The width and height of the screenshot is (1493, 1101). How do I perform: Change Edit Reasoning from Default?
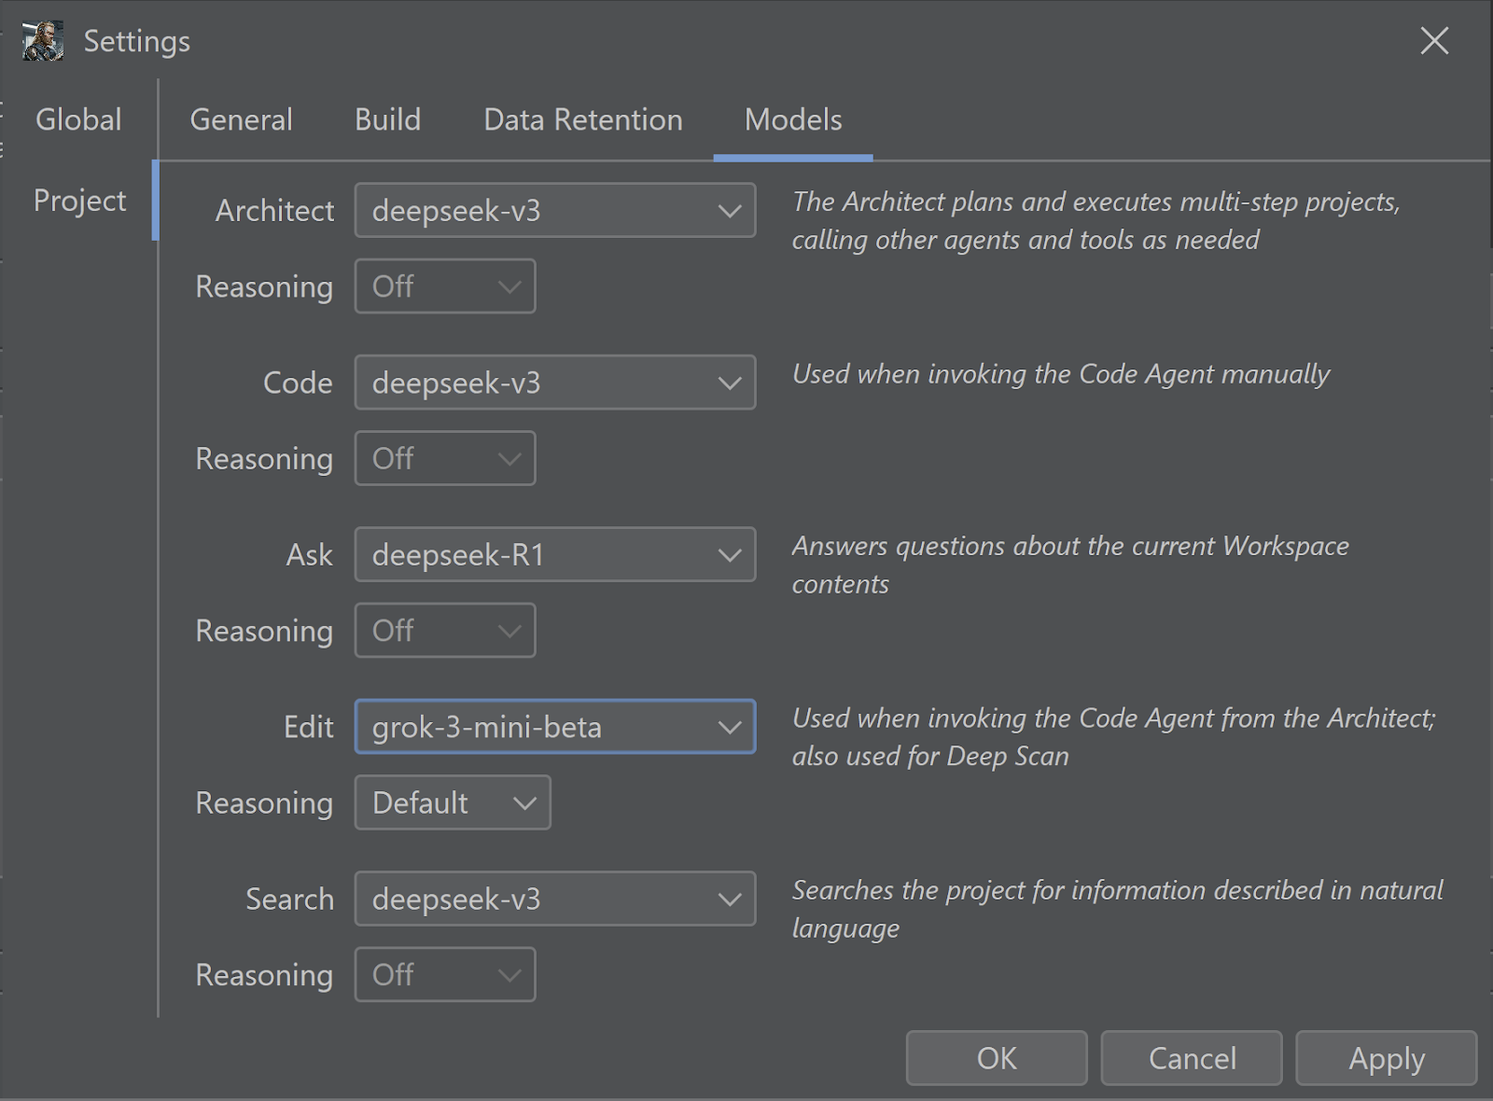click(453, 802)
